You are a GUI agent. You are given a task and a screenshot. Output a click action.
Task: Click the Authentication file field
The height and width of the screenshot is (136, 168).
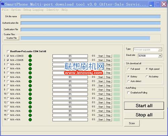pos(90,23)
